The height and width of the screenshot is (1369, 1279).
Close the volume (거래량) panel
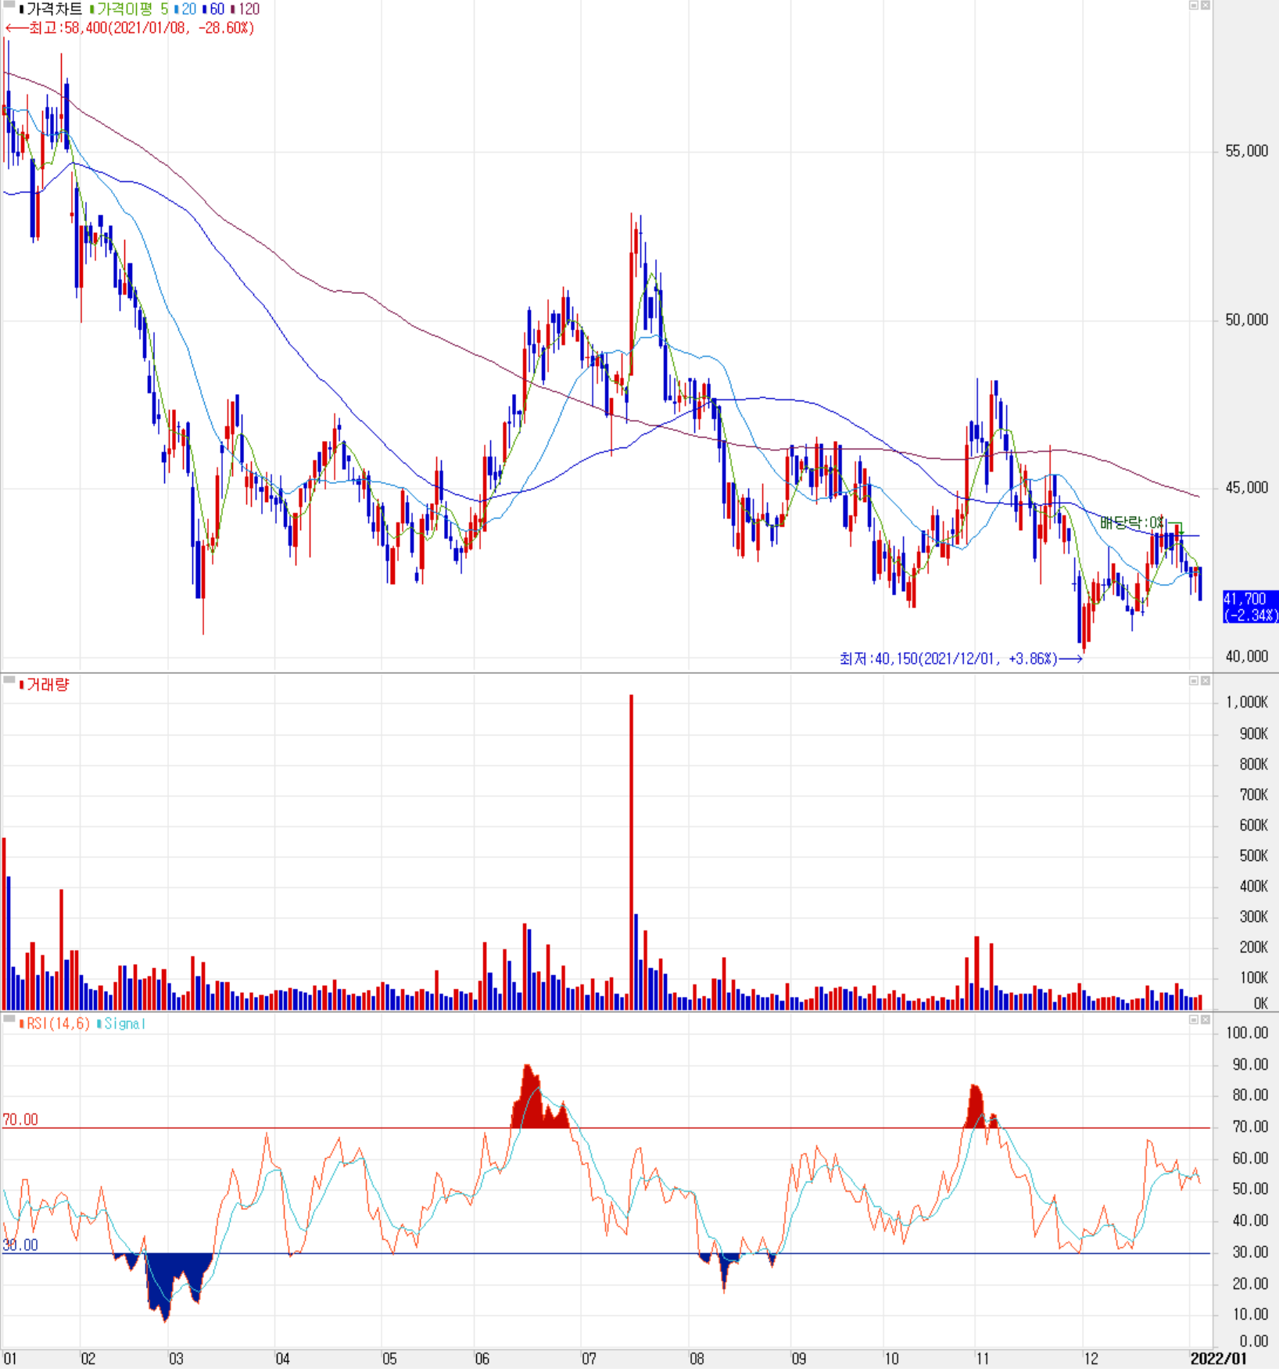point(1206,681)
